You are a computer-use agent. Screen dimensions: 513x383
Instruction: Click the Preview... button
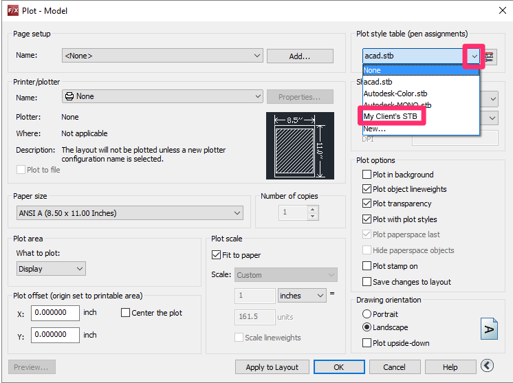click(32, 367)
